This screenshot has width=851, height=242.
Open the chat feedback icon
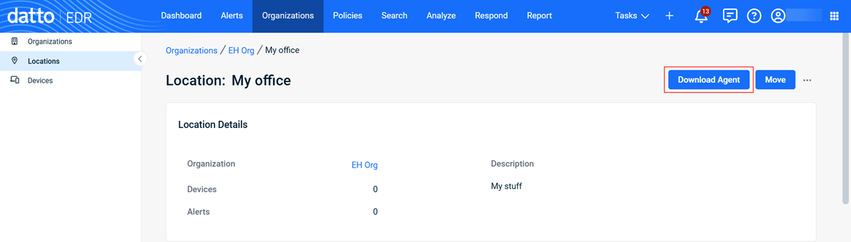tap(730, 16)
